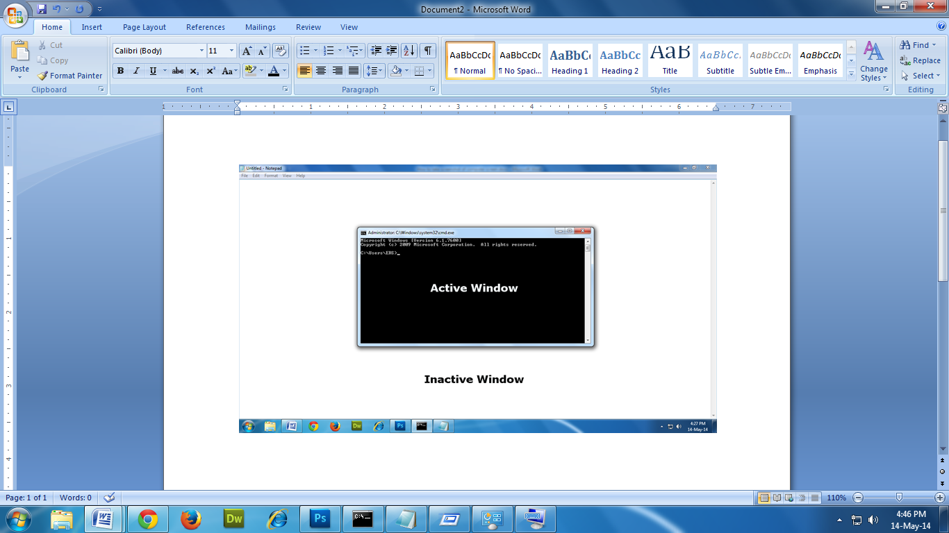Image resolution: width=949 pixels, height=533 pixels.
Task: Expand the full Styles gallery
Action: click(x=851, y=74)
